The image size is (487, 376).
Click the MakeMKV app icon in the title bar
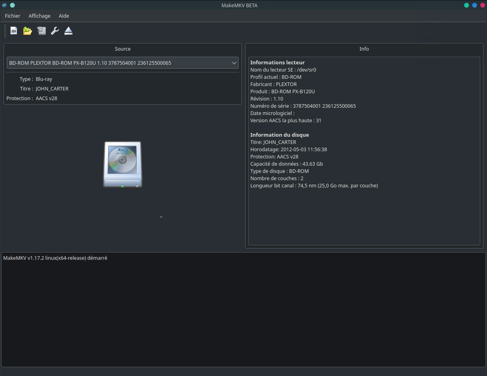coord(4,5)
